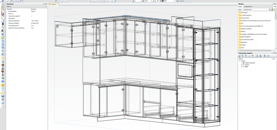The width and height of the screenshot is (277, 130).
Task: Click the printer icon in left toolbar
Action: pos(3,99)
